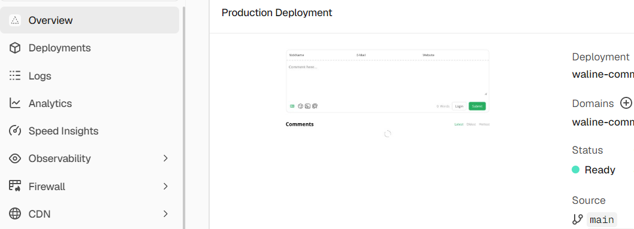Click the green Ready status dot
This screenshot has height=229, width=634.
[576, 170]
